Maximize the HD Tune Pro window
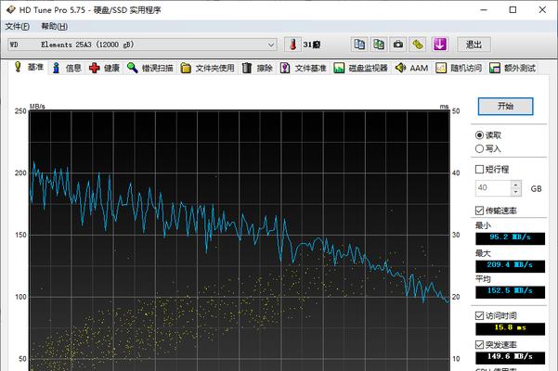Image resolution: width=558 pixels, height=371 pixels. (513, 10)
